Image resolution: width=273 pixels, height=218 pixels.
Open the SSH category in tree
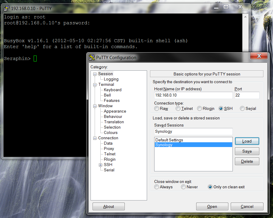(x=108, y=165)
